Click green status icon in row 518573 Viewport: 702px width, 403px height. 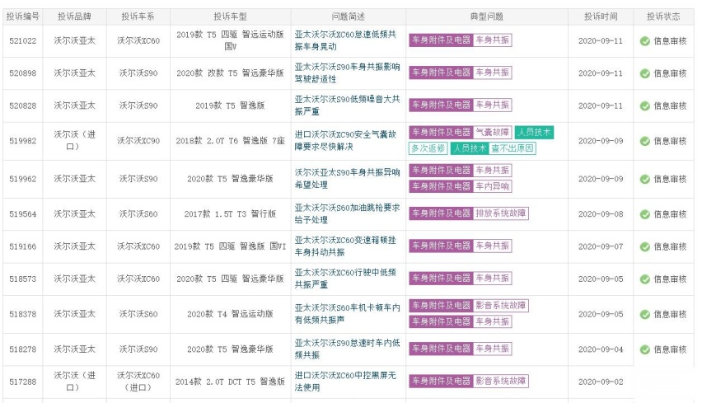pyautogui.click(x=645, y=279)
